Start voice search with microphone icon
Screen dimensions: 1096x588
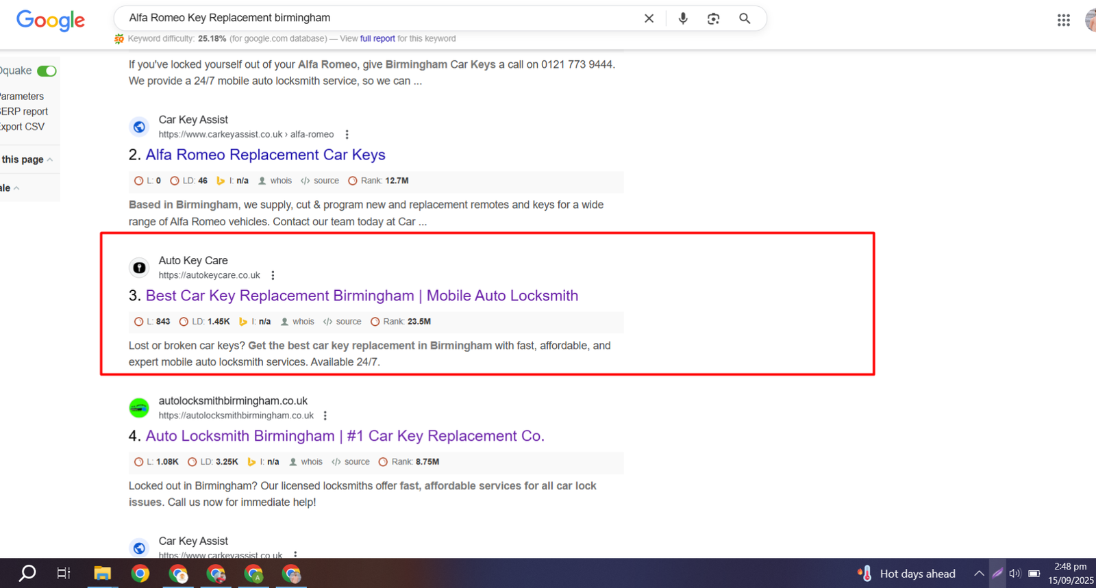pos(682,18)
